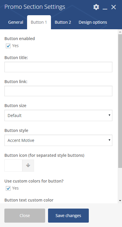Open the Button 2 tab
Viewport: 122px width, 227px height.
click(63, 22)
